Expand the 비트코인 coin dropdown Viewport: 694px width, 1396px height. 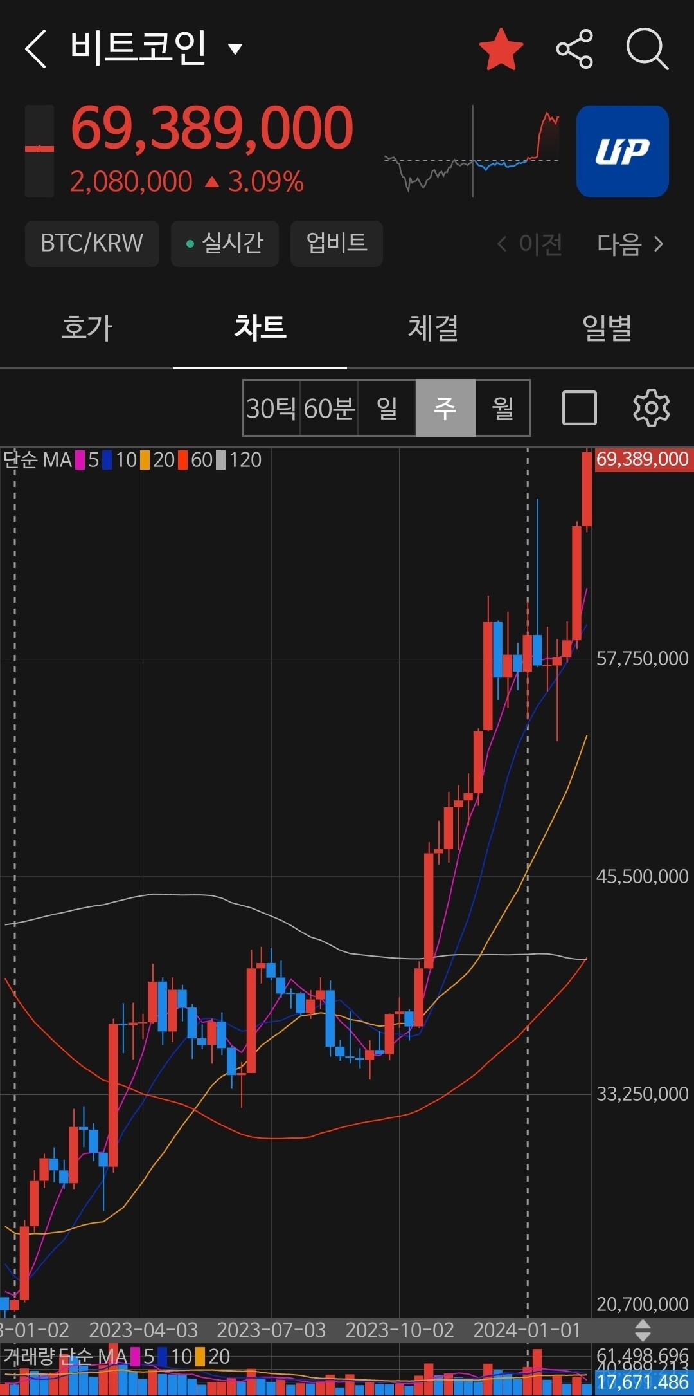235,49
